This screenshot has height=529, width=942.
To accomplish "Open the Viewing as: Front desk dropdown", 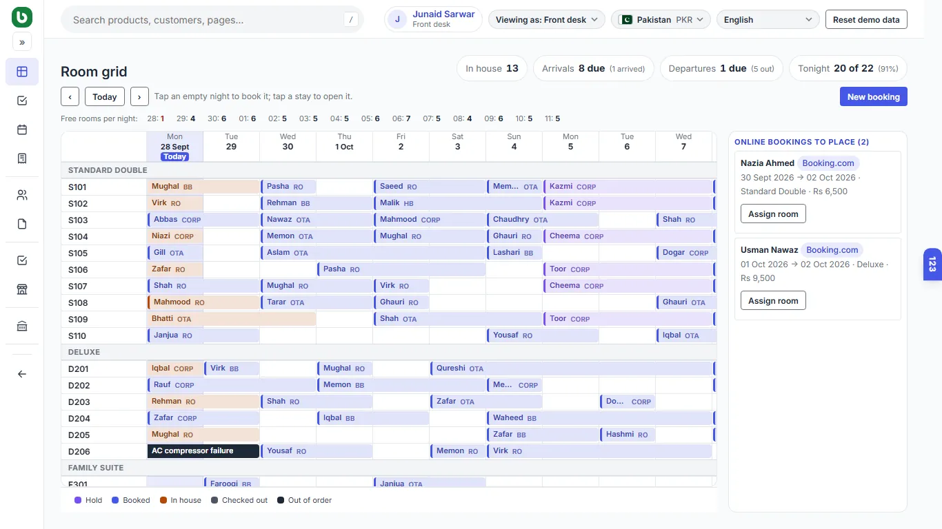I will [547, 19].
